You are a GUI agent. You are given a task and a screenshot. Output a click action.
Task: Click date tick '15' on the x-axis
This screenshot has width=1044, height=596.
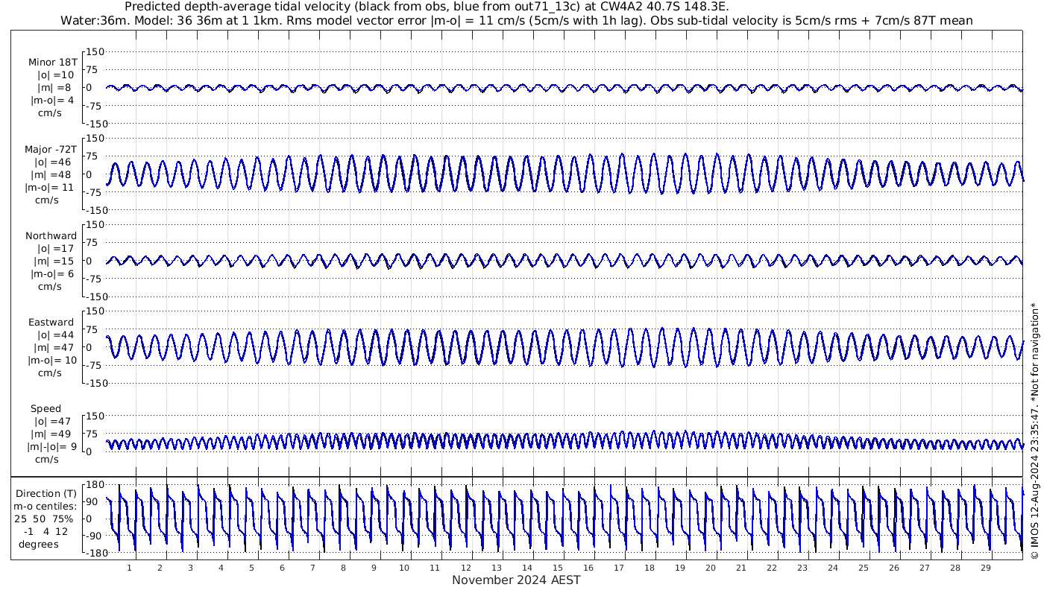[x=557, y=568]
